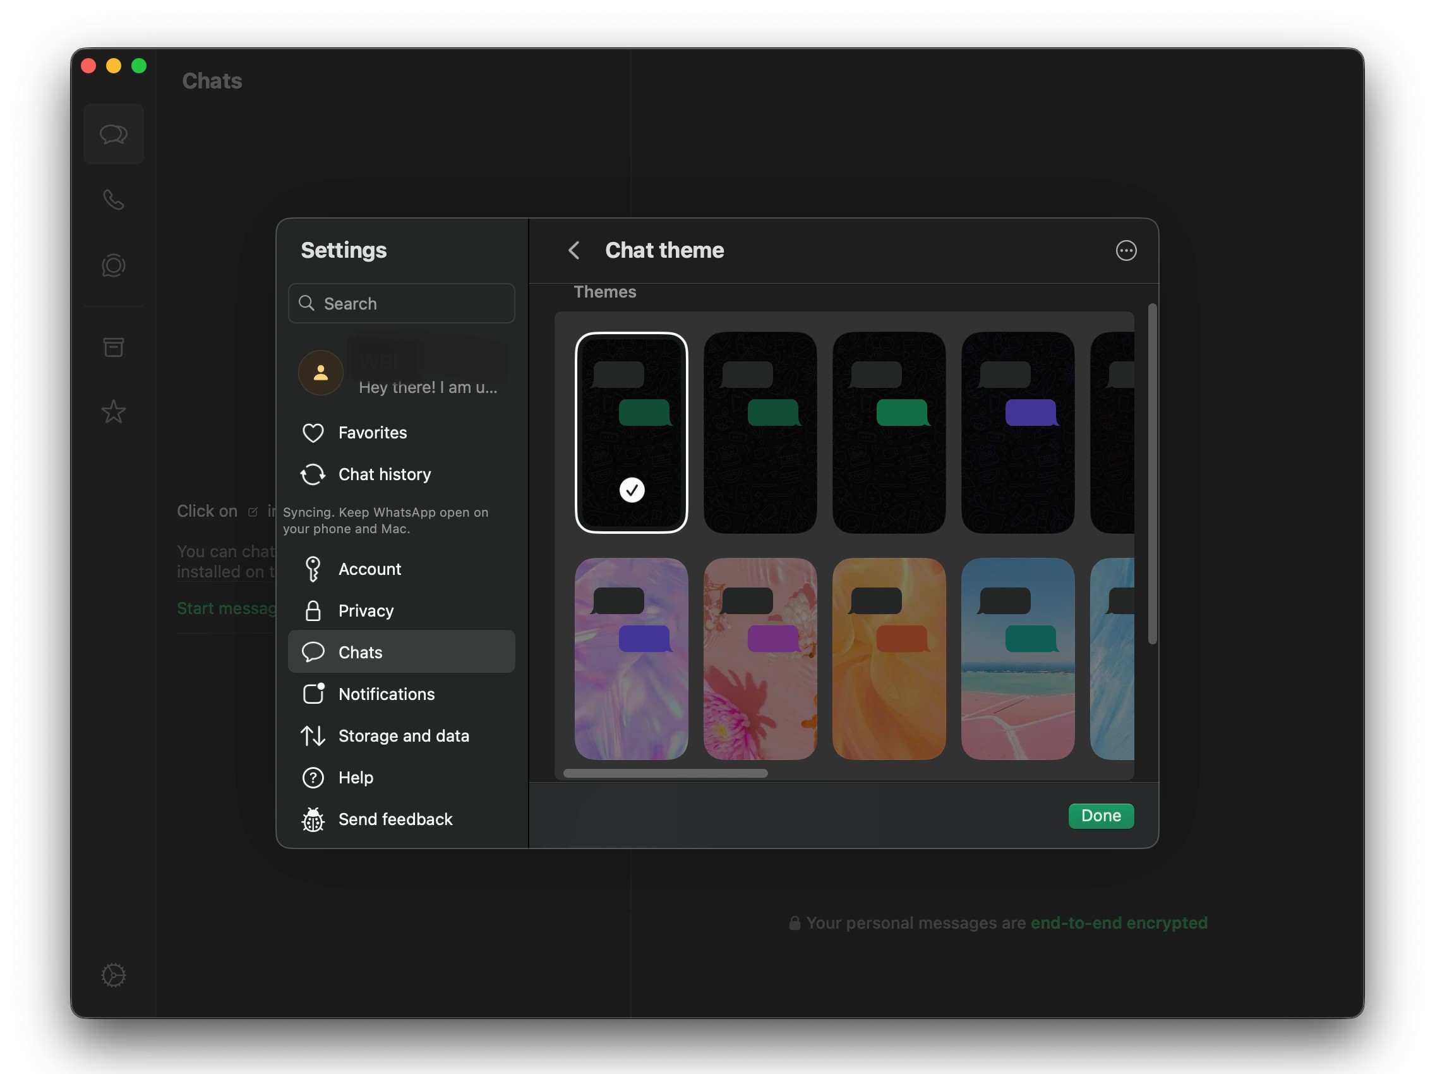Select the pink flower theme thumbnail
Image resolution: width=1435 pixels, height=1074 pixels.
(x=760, y=660)
